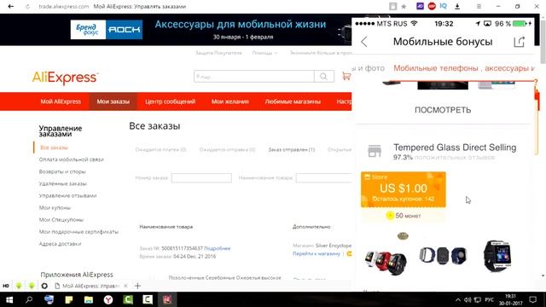Image resolution: width=546 pixels, height=307 pixels.
Task: Click Подробнее link for the order
Action: point(218,248)
